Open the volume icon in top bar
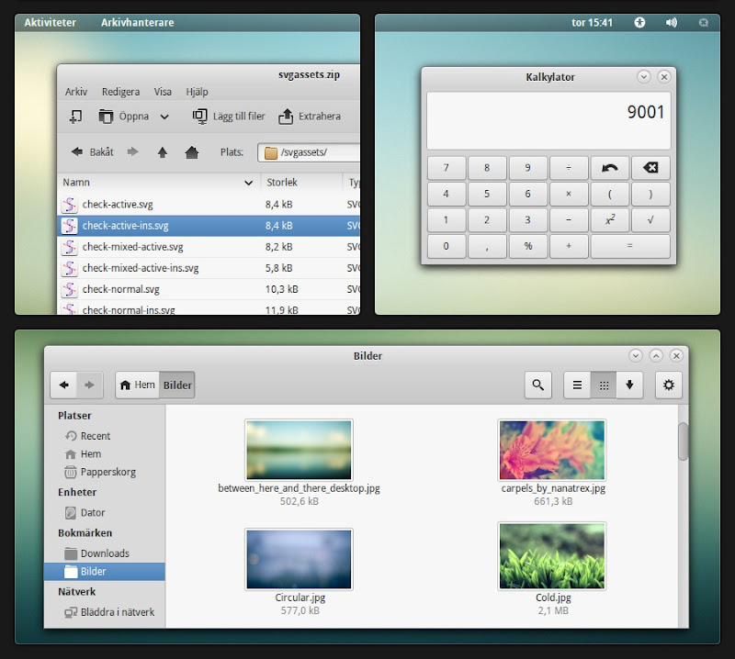 pyautogui.click(x=672, y=22)
